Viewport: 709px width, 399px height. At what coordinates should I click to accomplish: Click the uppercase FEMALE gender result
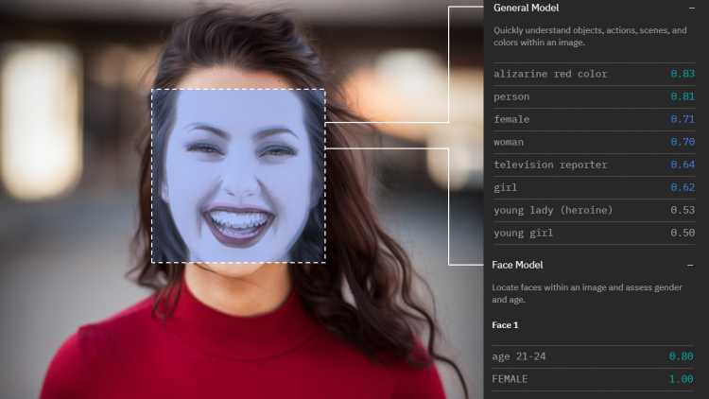pos(510,379)
